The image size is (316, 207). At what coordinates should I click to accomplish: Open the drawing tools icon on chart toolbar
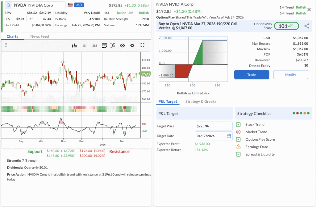pyautogui.click(x=104, y=46)
